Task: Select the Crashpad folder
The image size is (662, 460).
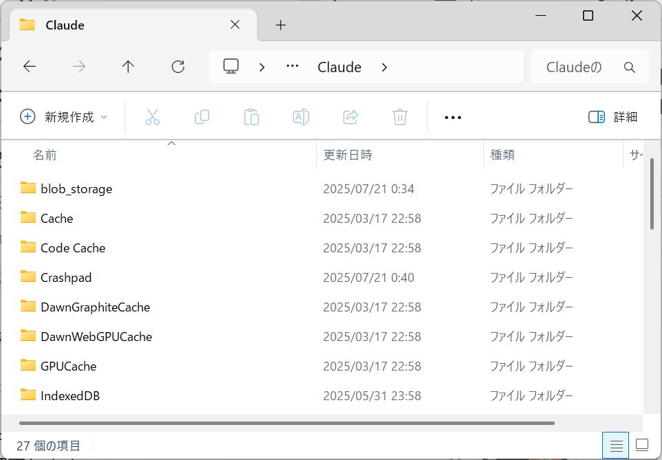Action: point(66,278)
